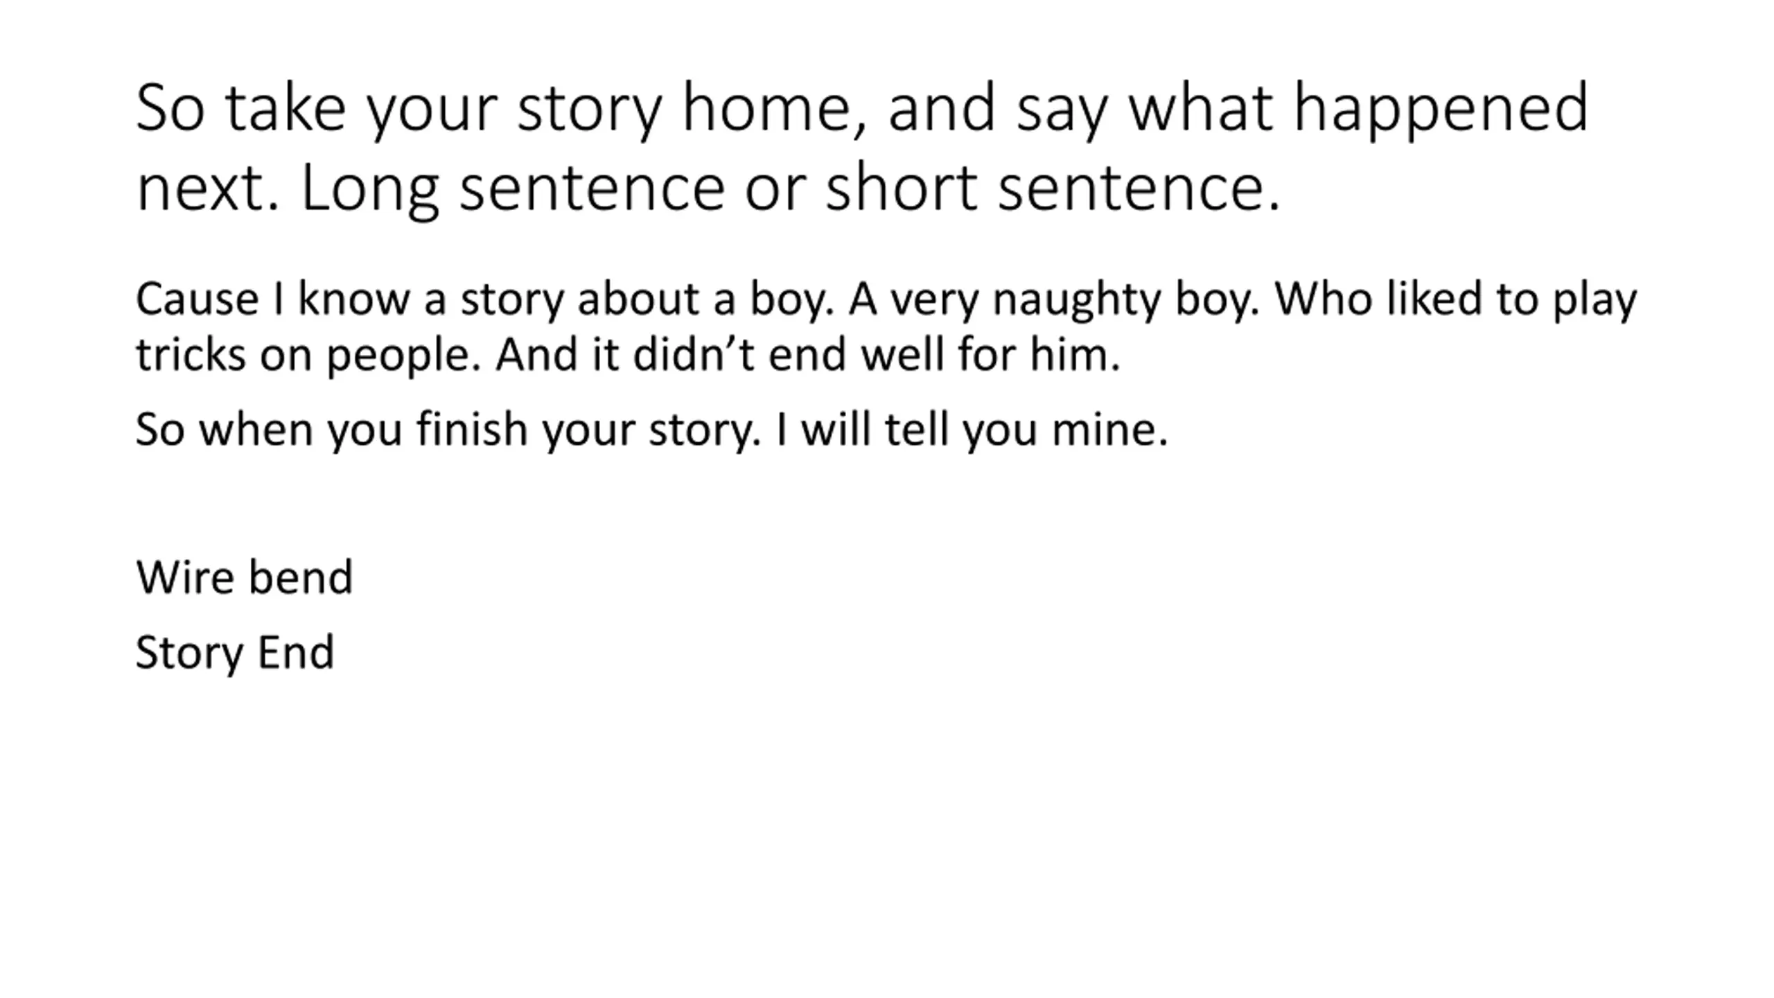This screenshot has height=998, width=1774.
Task: Click the 'Story End' text line
Action: click(235, 653)
